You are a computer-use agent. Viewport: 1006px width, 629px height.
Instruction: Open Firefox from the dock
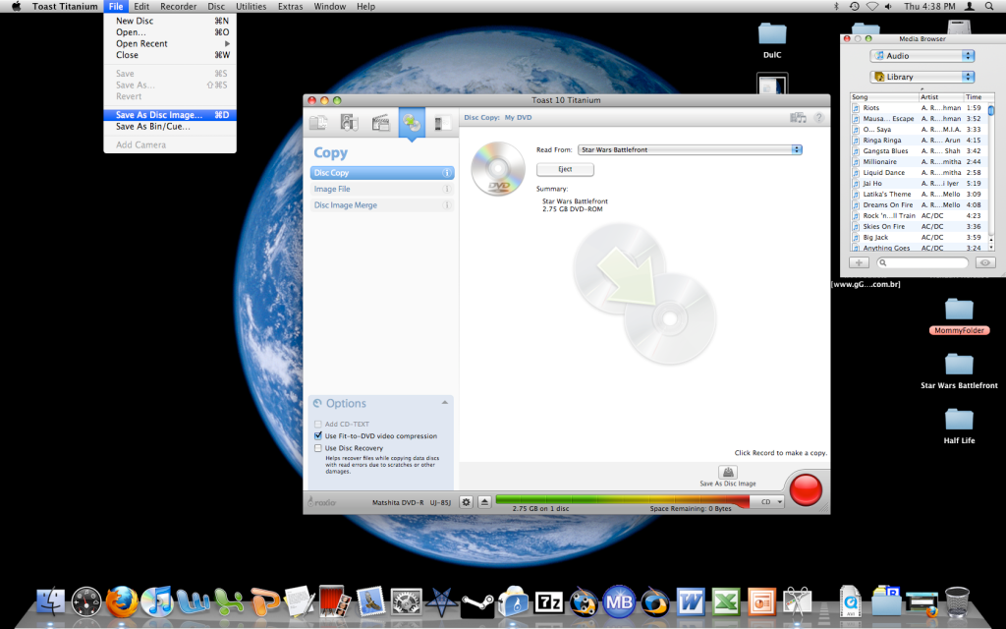tap(121, 602)
